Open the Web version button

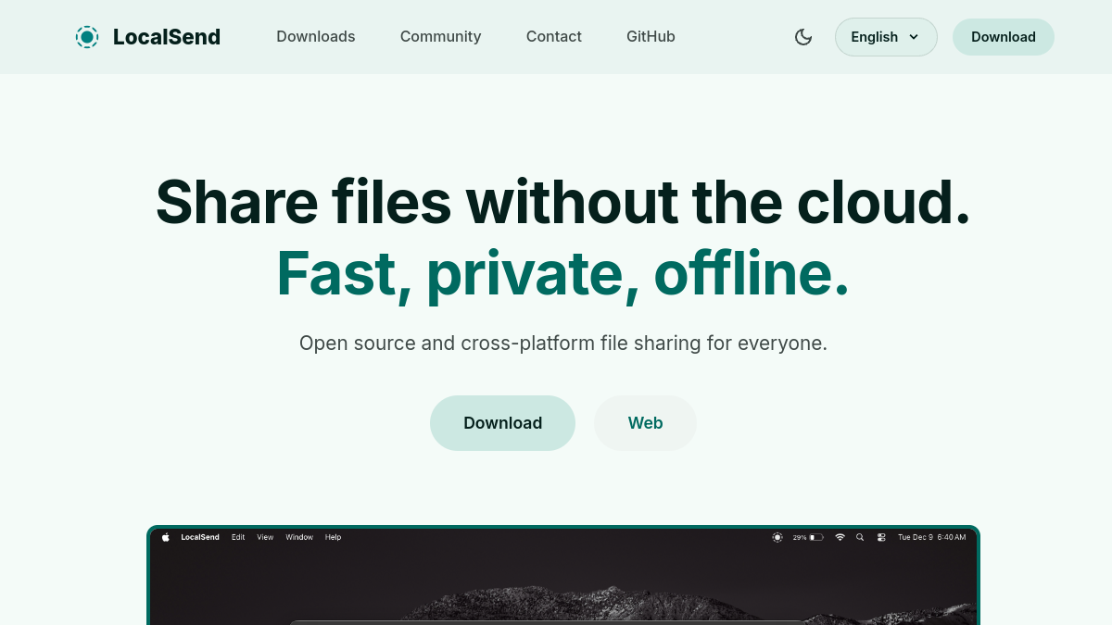pos(646,423)
